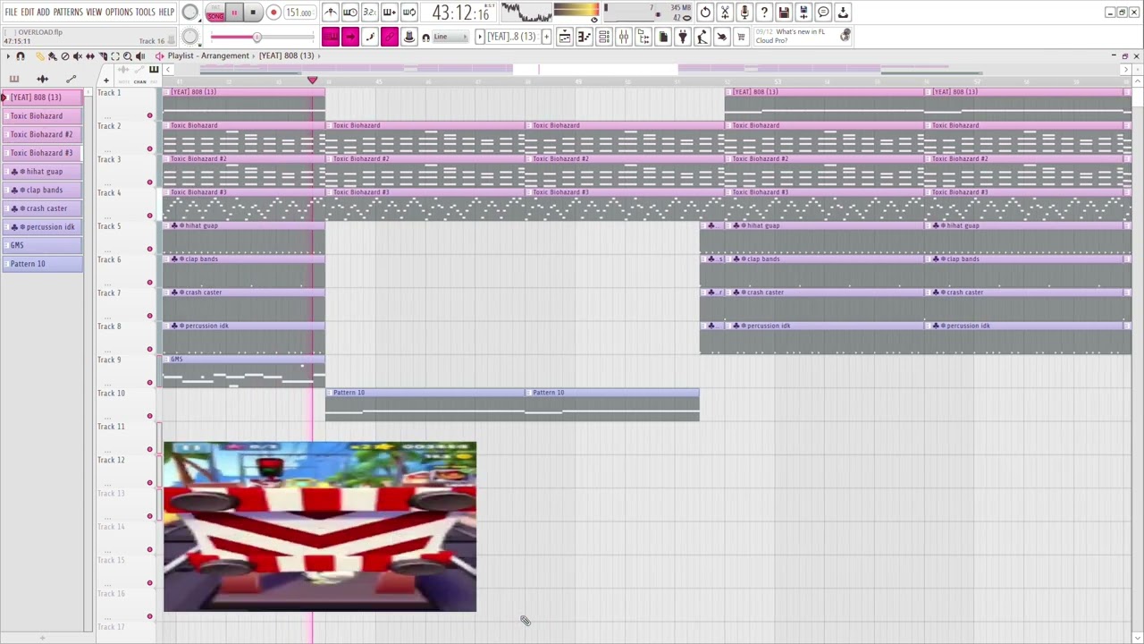This screenshot has width=1144, height=644.
Task: Click the export download icon
Action: 843,13
